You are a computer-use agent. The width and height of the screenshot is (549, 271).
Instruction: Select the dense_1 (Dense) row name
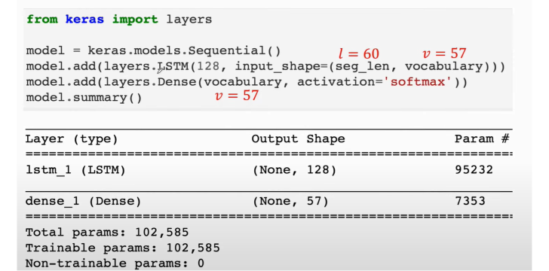click(83, 202)
